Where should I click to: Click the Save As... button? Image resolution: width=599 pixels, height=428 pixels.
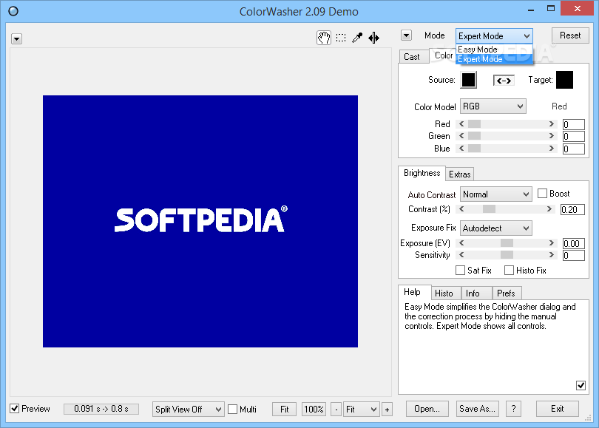pyautogui.click(x=477, y=409)
